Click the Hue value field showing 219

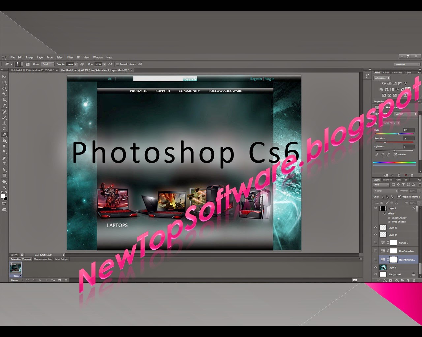click(408, 130)
